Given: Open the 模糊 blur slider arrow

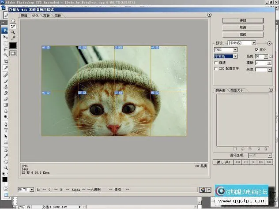Looking at the screenshot, I should pos(269,63).
